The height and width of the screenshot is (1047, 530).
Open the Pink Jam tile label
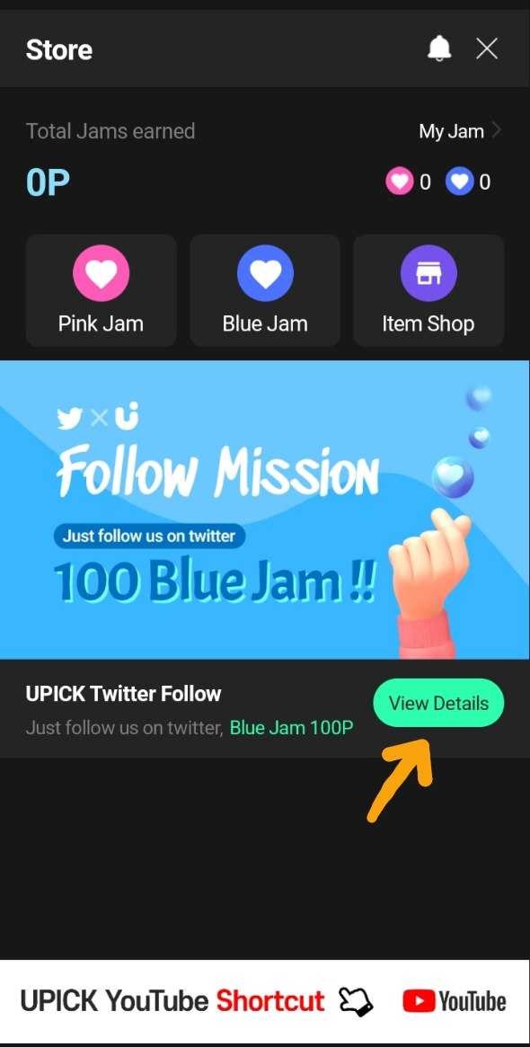click(x=101, y=324)
